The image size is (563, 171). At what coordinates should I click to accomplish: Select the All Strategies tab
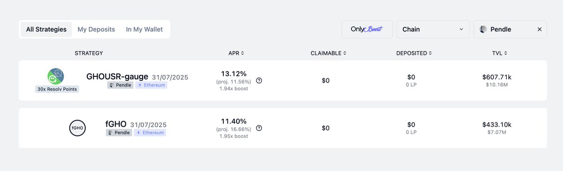pyautogui.click(x=46, y=29)
